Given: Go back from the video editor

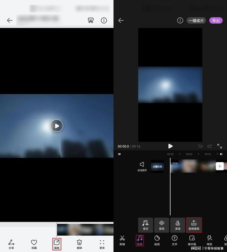Looking at the screenshot, I should point(121,20).
